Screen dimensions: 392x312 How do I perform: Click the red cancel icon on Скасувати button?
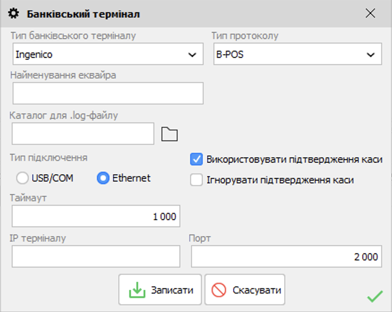tap(218, 289)
